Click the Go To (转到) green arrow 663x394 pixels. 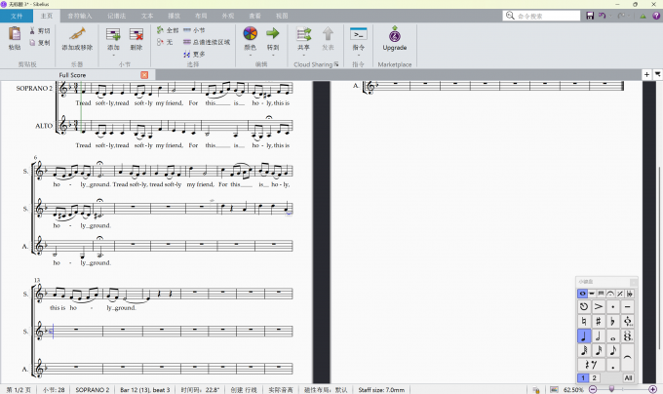tap(273, 33)
